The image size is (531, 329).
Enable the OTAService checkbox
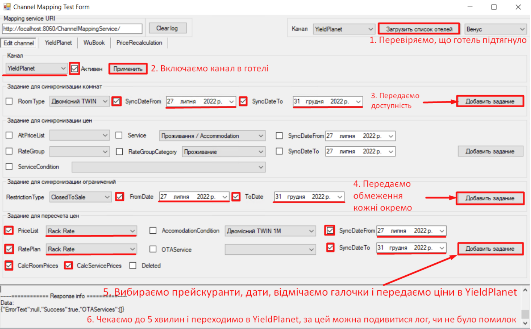tap(153, 249)
